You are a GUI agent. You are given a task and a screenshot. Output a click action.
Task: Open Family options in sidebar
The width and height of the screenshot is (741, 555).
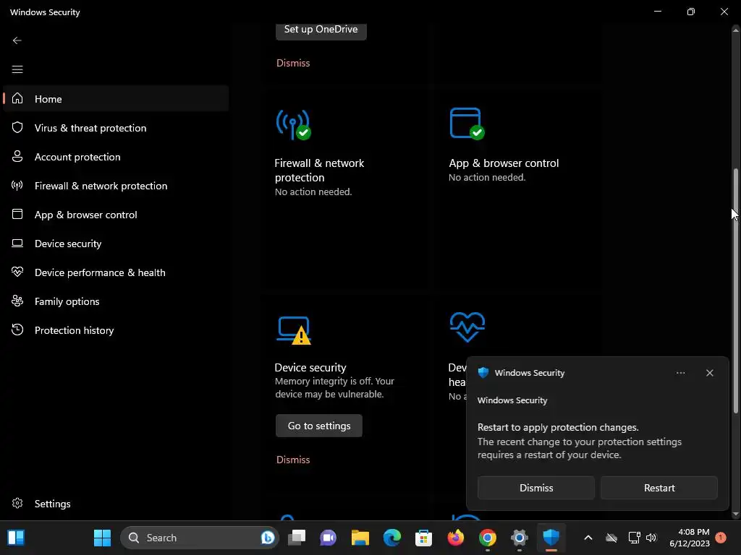point(116,301)
